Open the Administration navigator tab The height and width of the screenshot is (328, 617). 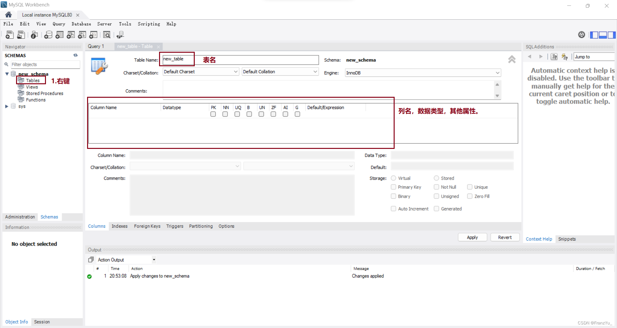coord(20,217)
